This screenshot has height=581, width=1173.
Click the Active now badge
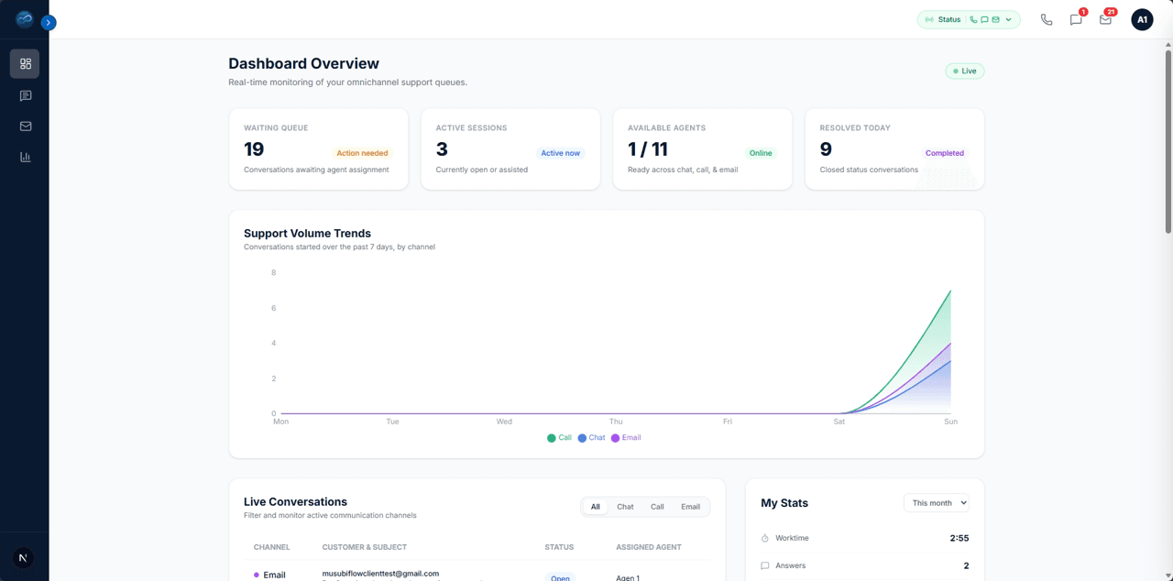[560, 153]
